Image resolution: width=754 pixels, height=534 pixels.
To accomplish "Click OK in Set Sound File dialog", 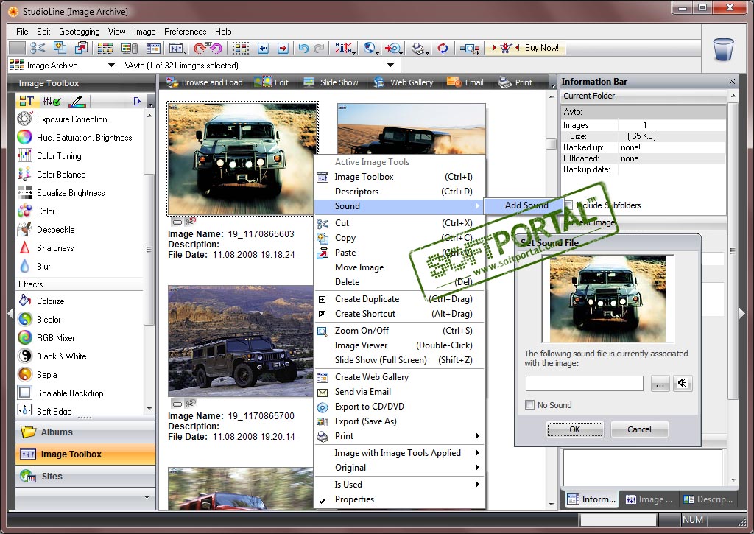I will pos(574,429).
